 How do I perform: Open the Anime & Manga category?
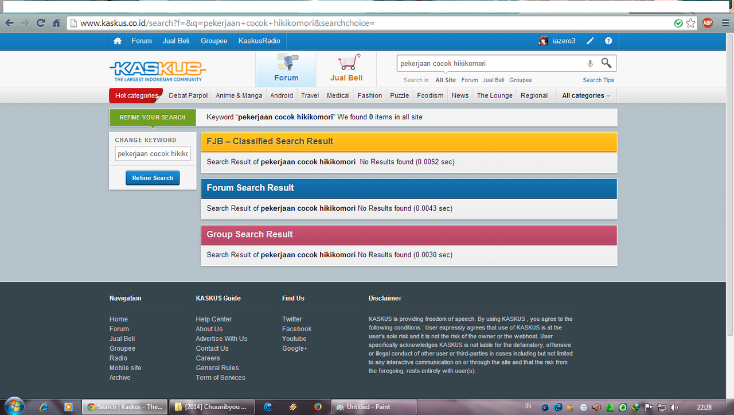pyautogui.click(x=239, y=95)
